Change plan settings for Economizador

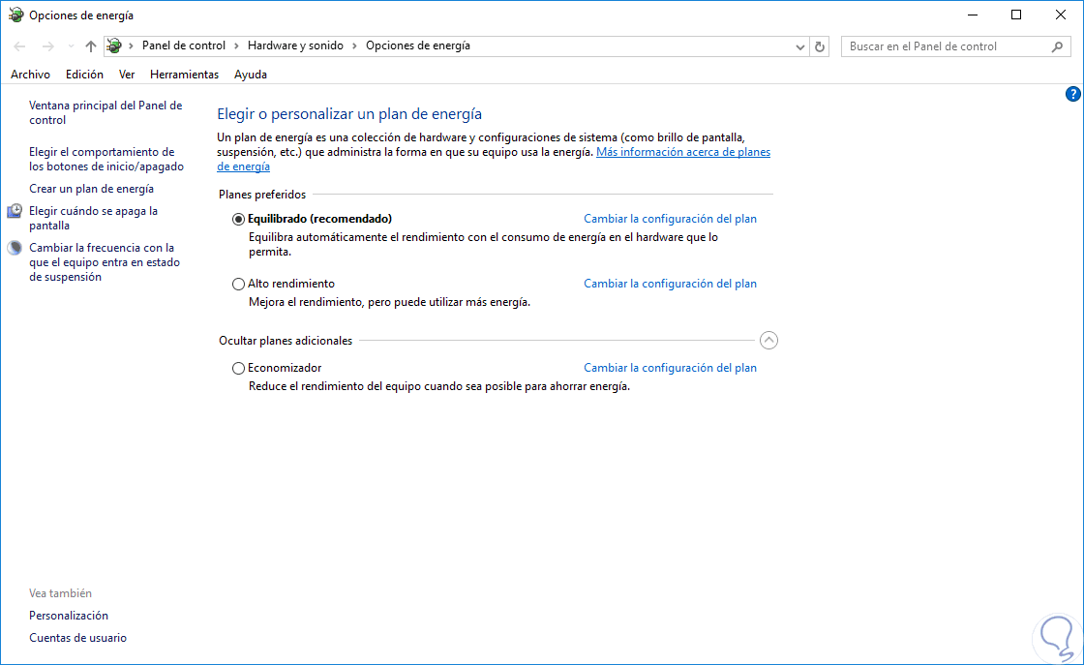point(670,368)
